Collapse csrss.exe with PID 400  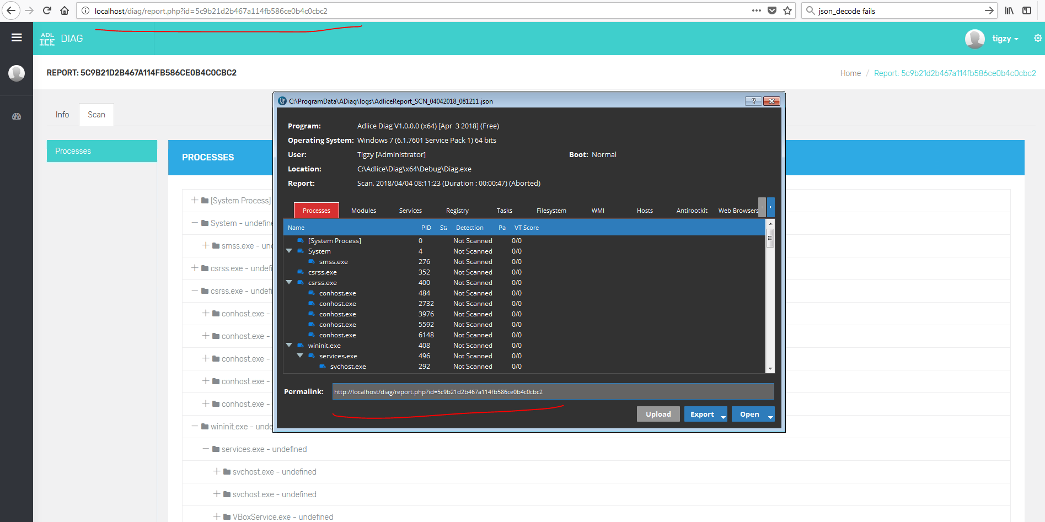coord(289,282)
